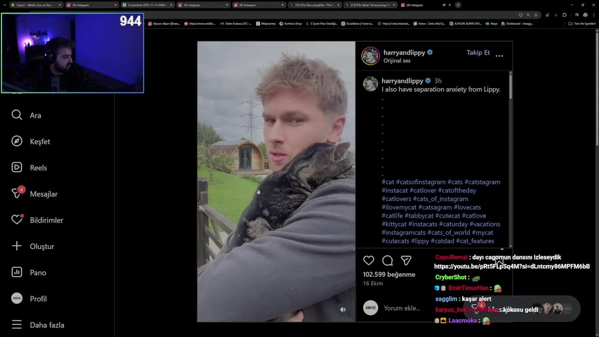Click the commenter avatar beside Yorum ekle
The width and height of the screenshot is (599, 337).
tap(370, 308)
